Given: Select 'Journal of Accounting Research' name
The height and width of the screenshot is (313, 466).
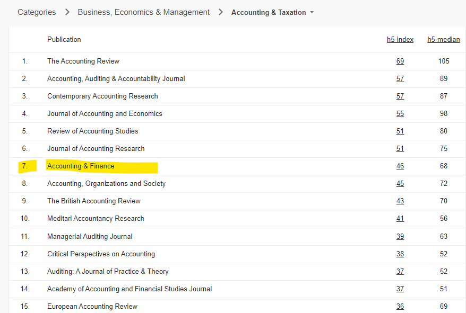Looking at the screenshot, I should pyautogui.click(x=96, y=149).
